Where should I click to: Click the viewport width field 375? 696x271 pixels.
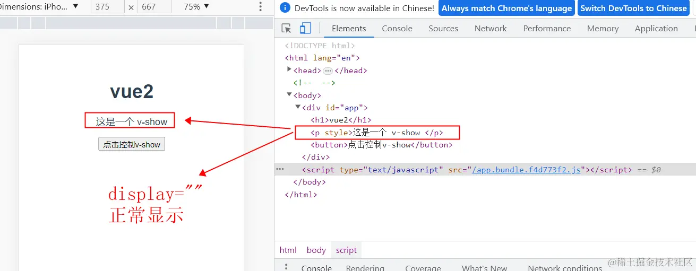[x=108, y=7]
